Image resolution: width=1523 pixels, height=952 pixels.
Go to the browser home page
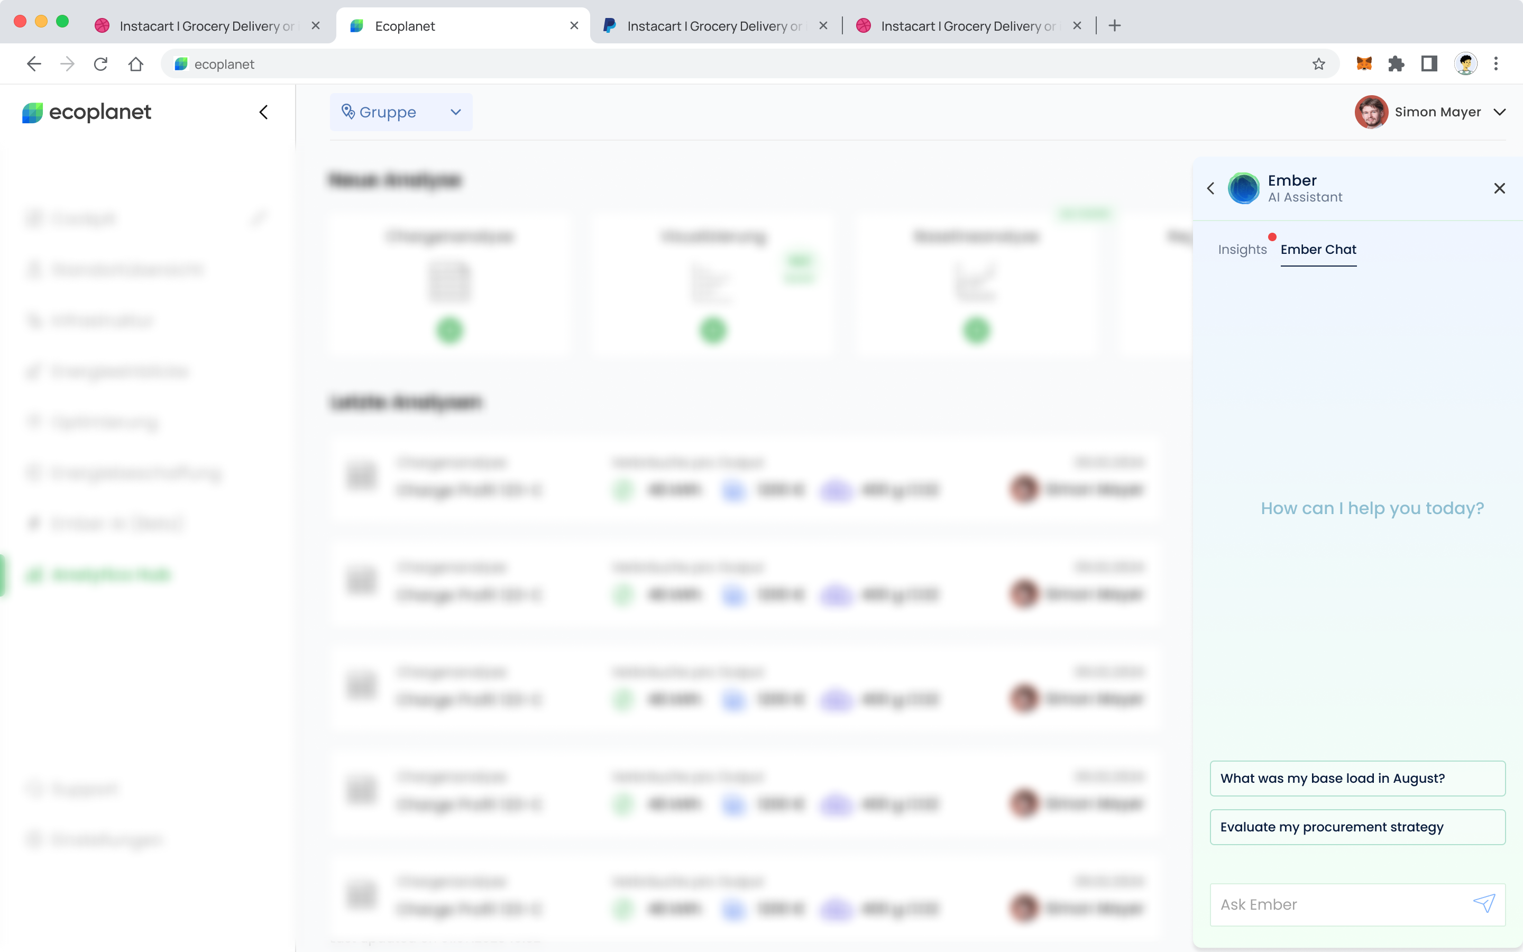point(135,63)
